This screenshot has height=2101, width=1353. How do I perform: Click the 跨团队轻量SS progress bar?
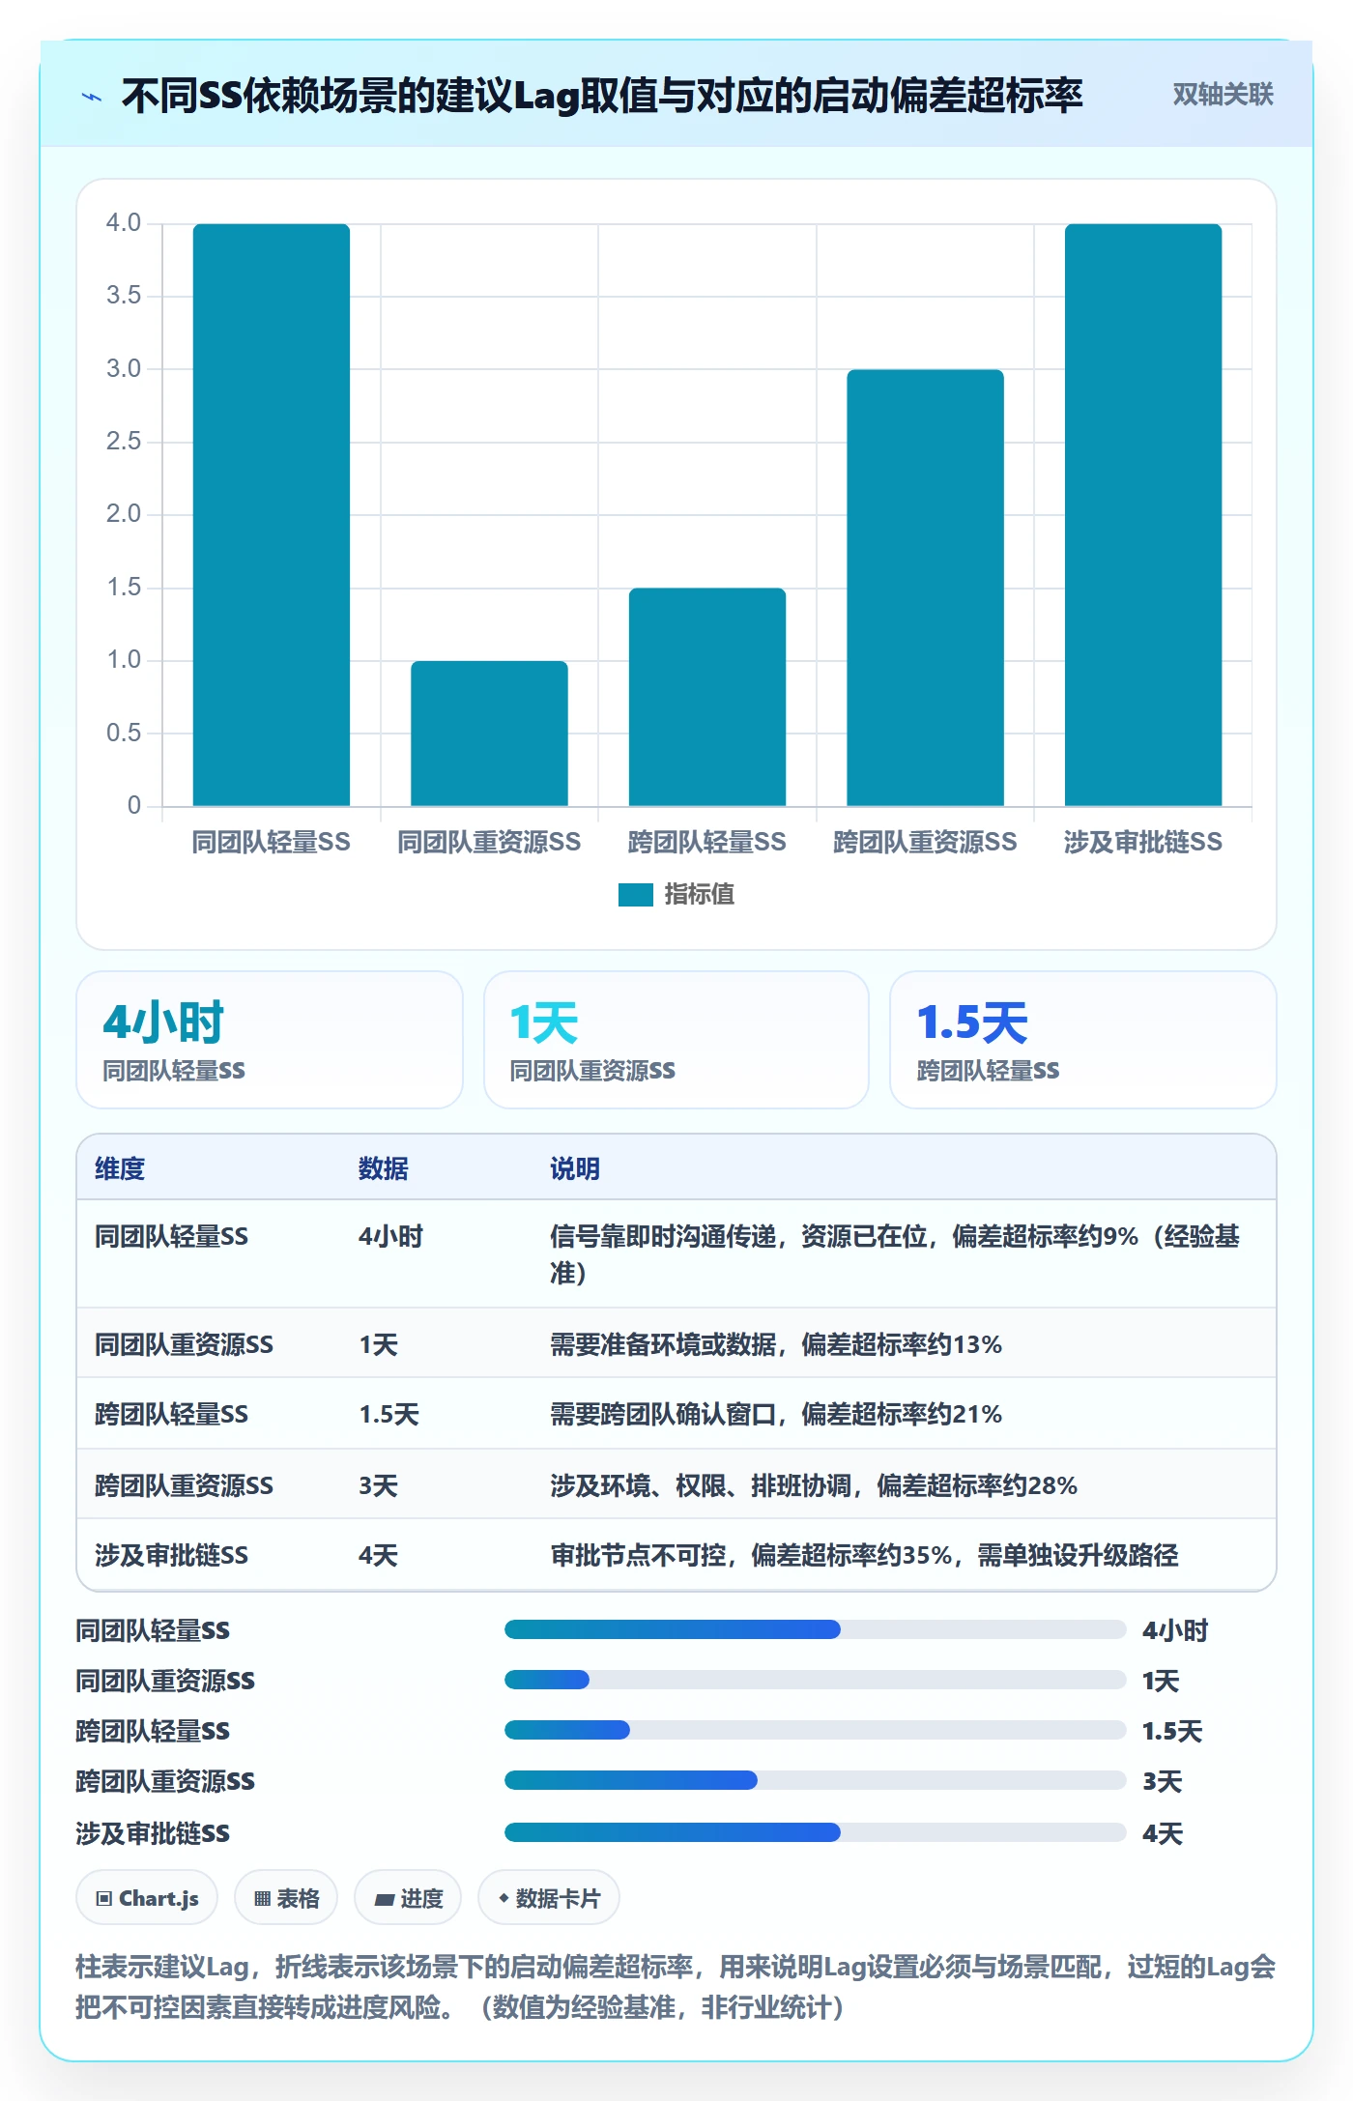coord(815,1730)
